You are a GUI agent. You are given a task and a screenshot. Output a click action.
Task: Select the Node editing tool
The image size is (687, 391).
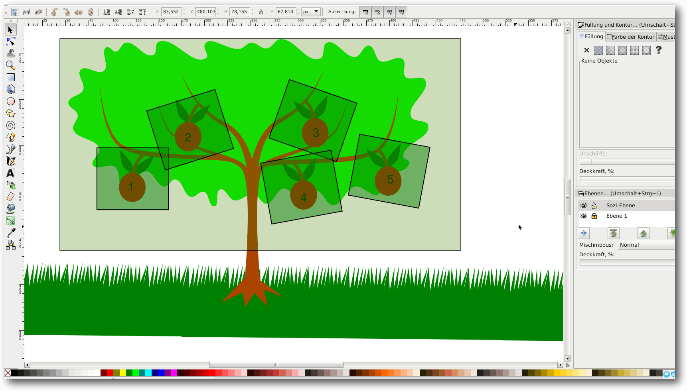(x=11, y=42)
